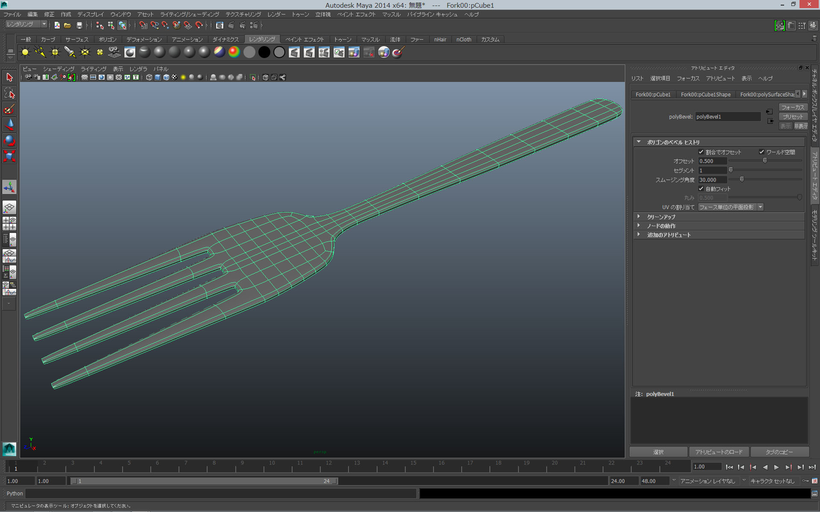Enable the 自動フィット checkbox

(701, 188)
